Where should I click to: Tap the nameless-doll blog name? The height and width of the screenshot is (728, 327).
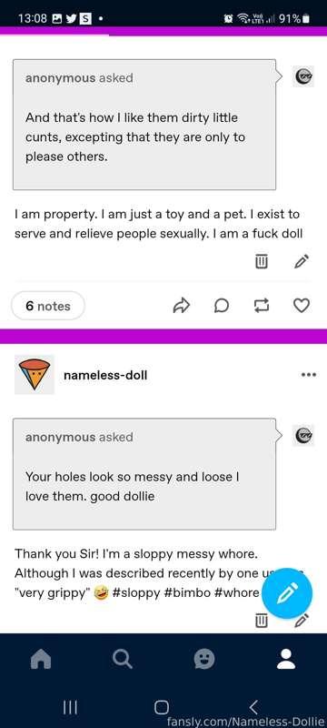coord(105,375)
